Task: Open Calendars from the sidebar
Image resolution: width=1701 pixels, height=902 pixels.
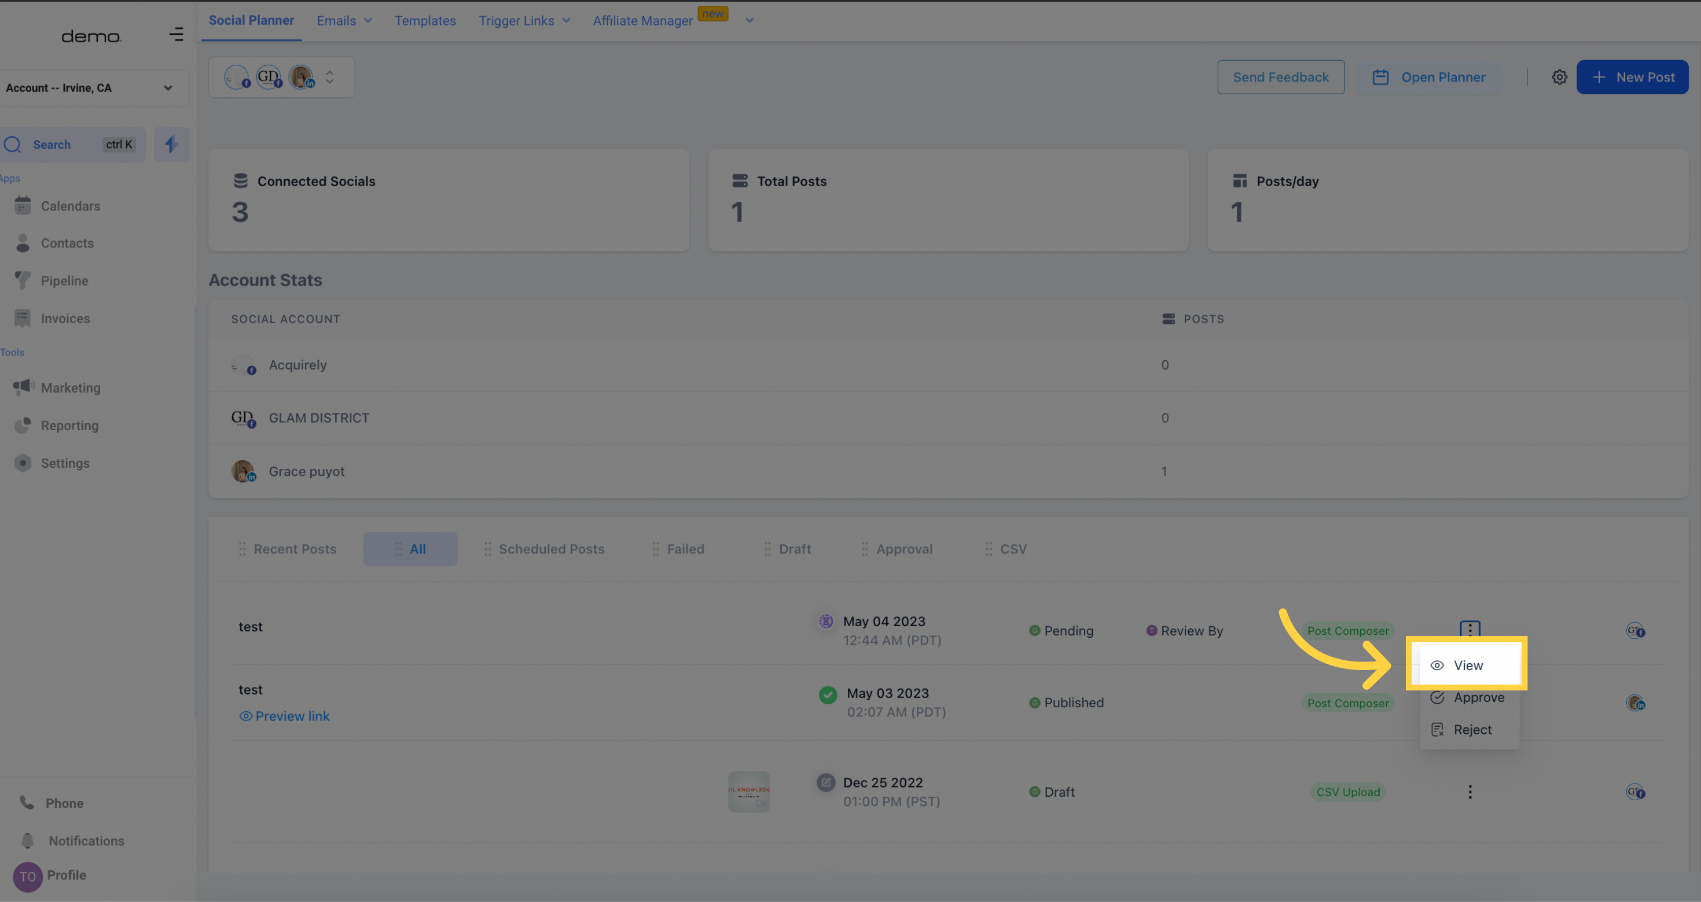Action: tap(70, 206)
